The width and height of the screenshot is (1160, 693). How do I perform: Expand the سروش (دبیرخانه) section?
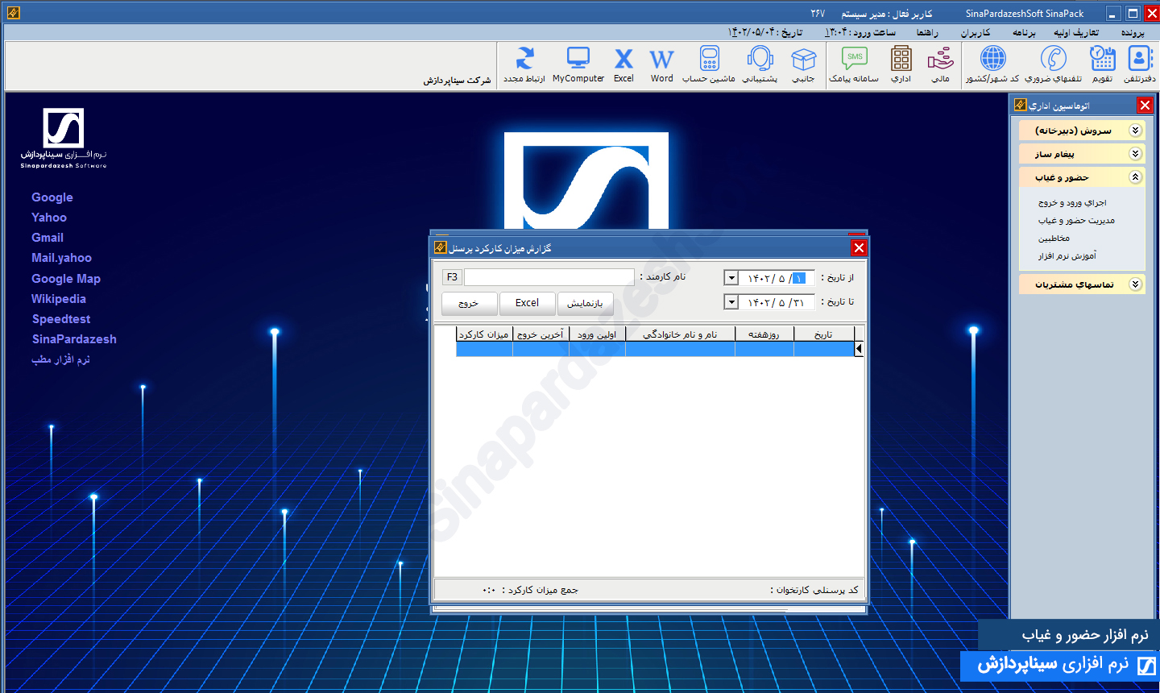(1135, 131)
